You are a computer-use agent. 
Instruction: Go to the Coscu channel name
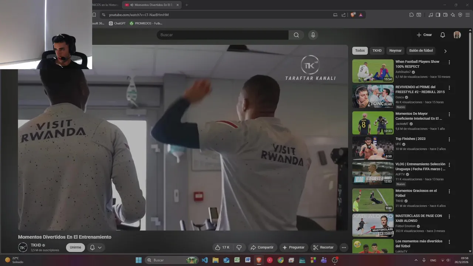coord(400,97)
